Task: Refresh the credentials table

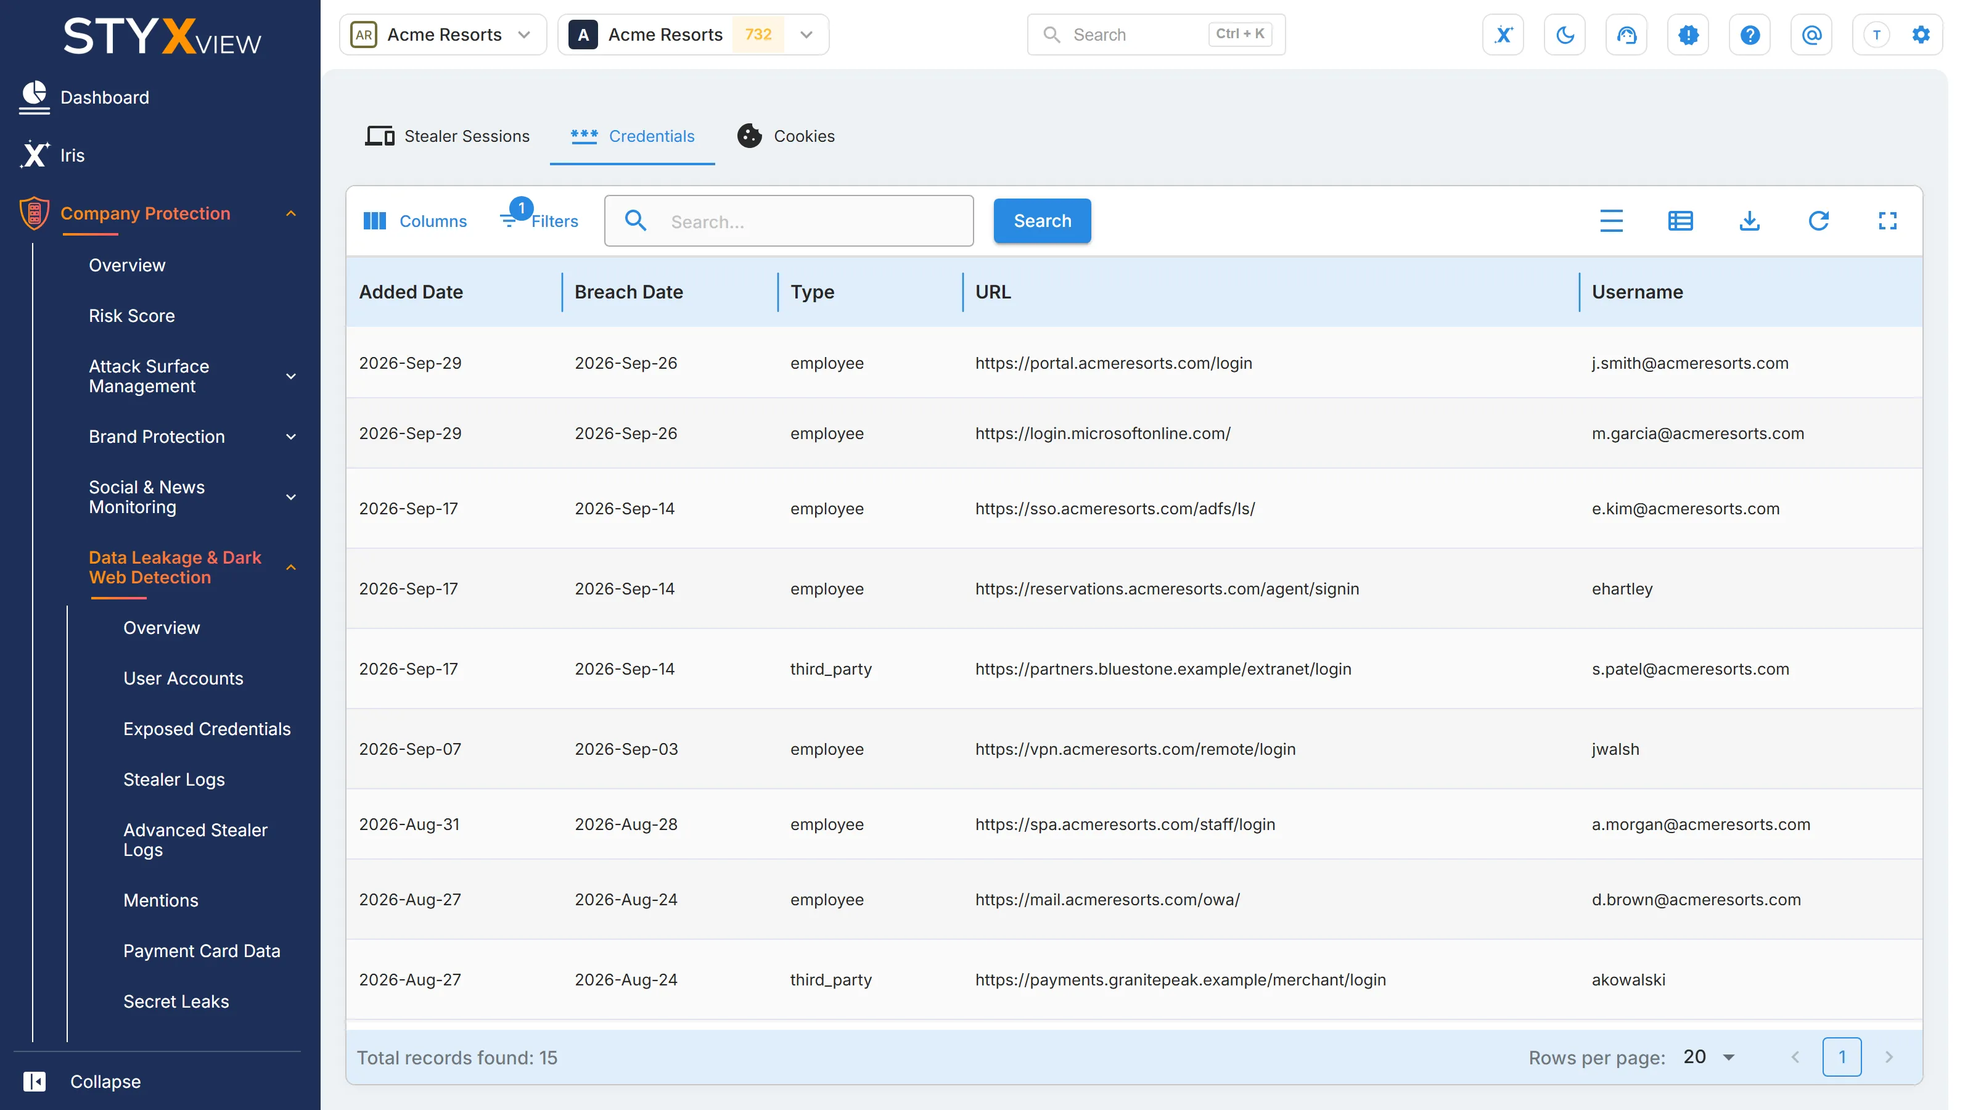Action: coord(1818,221)
